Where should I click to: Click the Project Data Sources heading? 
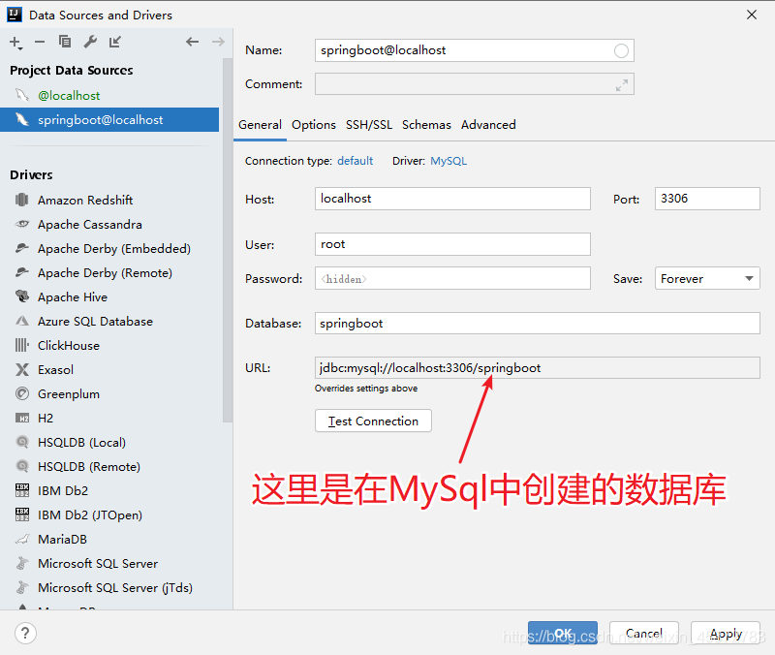71,70
